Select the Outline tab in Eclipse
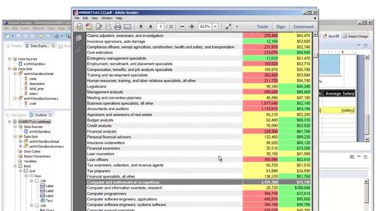376x211 pixels. pyautogui.click(x=41, y=115)
